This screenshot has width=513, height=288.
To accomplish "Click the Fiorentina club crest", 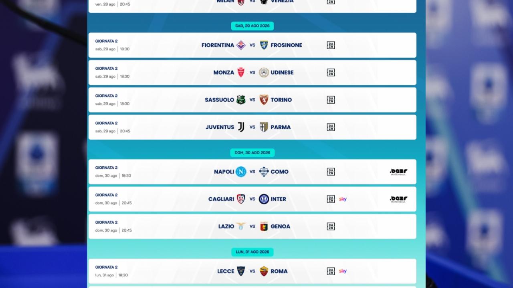I will point(241,45).
